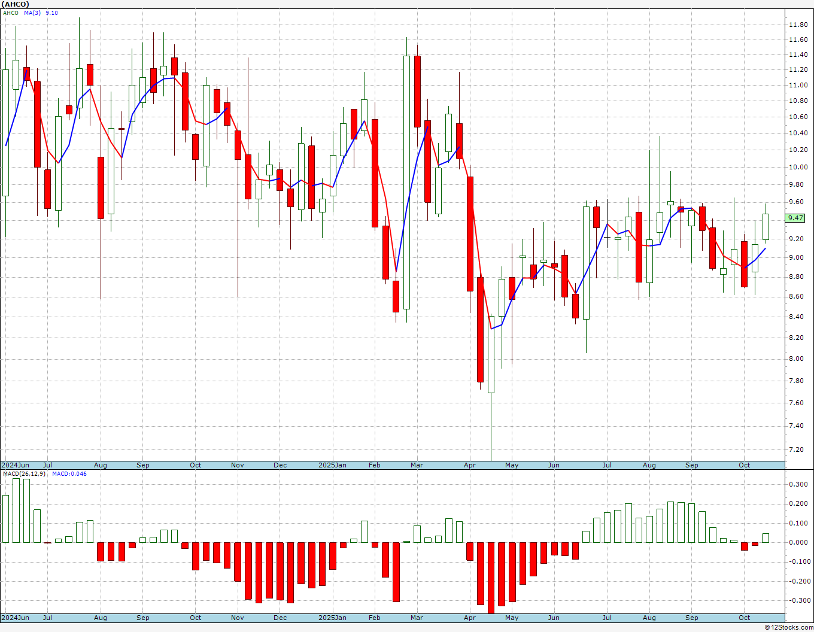Click the 0.100 MACD axis label
814x632 pixels.
coord(799,523)
